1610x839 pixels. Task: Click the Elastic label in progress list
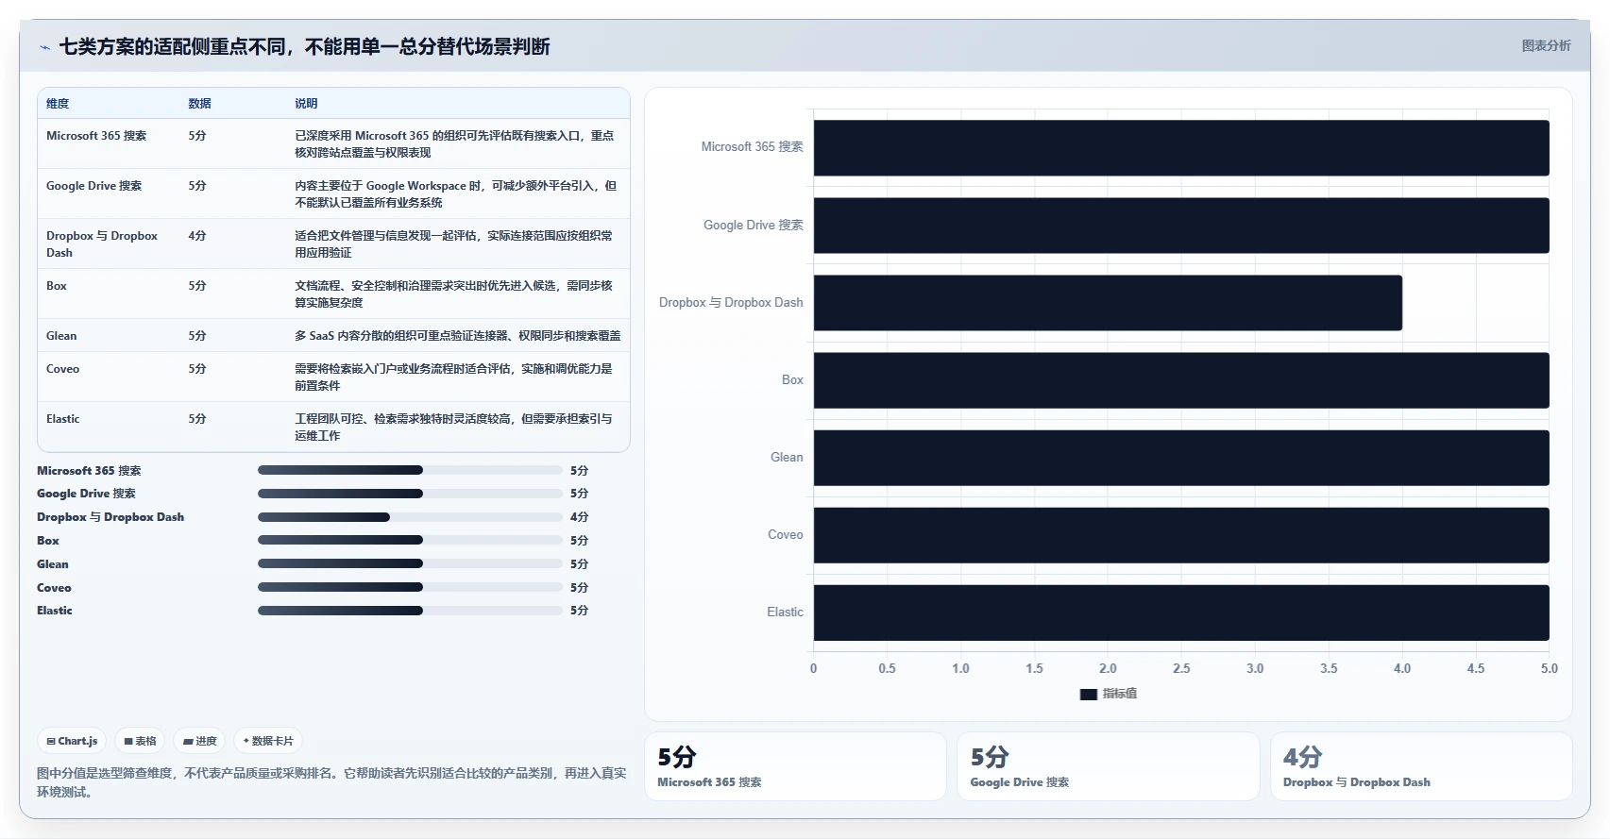coord(55,611)
